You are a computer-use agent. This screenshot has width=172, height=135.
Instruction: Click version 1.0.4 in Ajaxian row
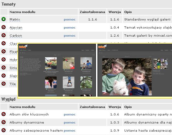pyautogui.click(x=115, y=28)
